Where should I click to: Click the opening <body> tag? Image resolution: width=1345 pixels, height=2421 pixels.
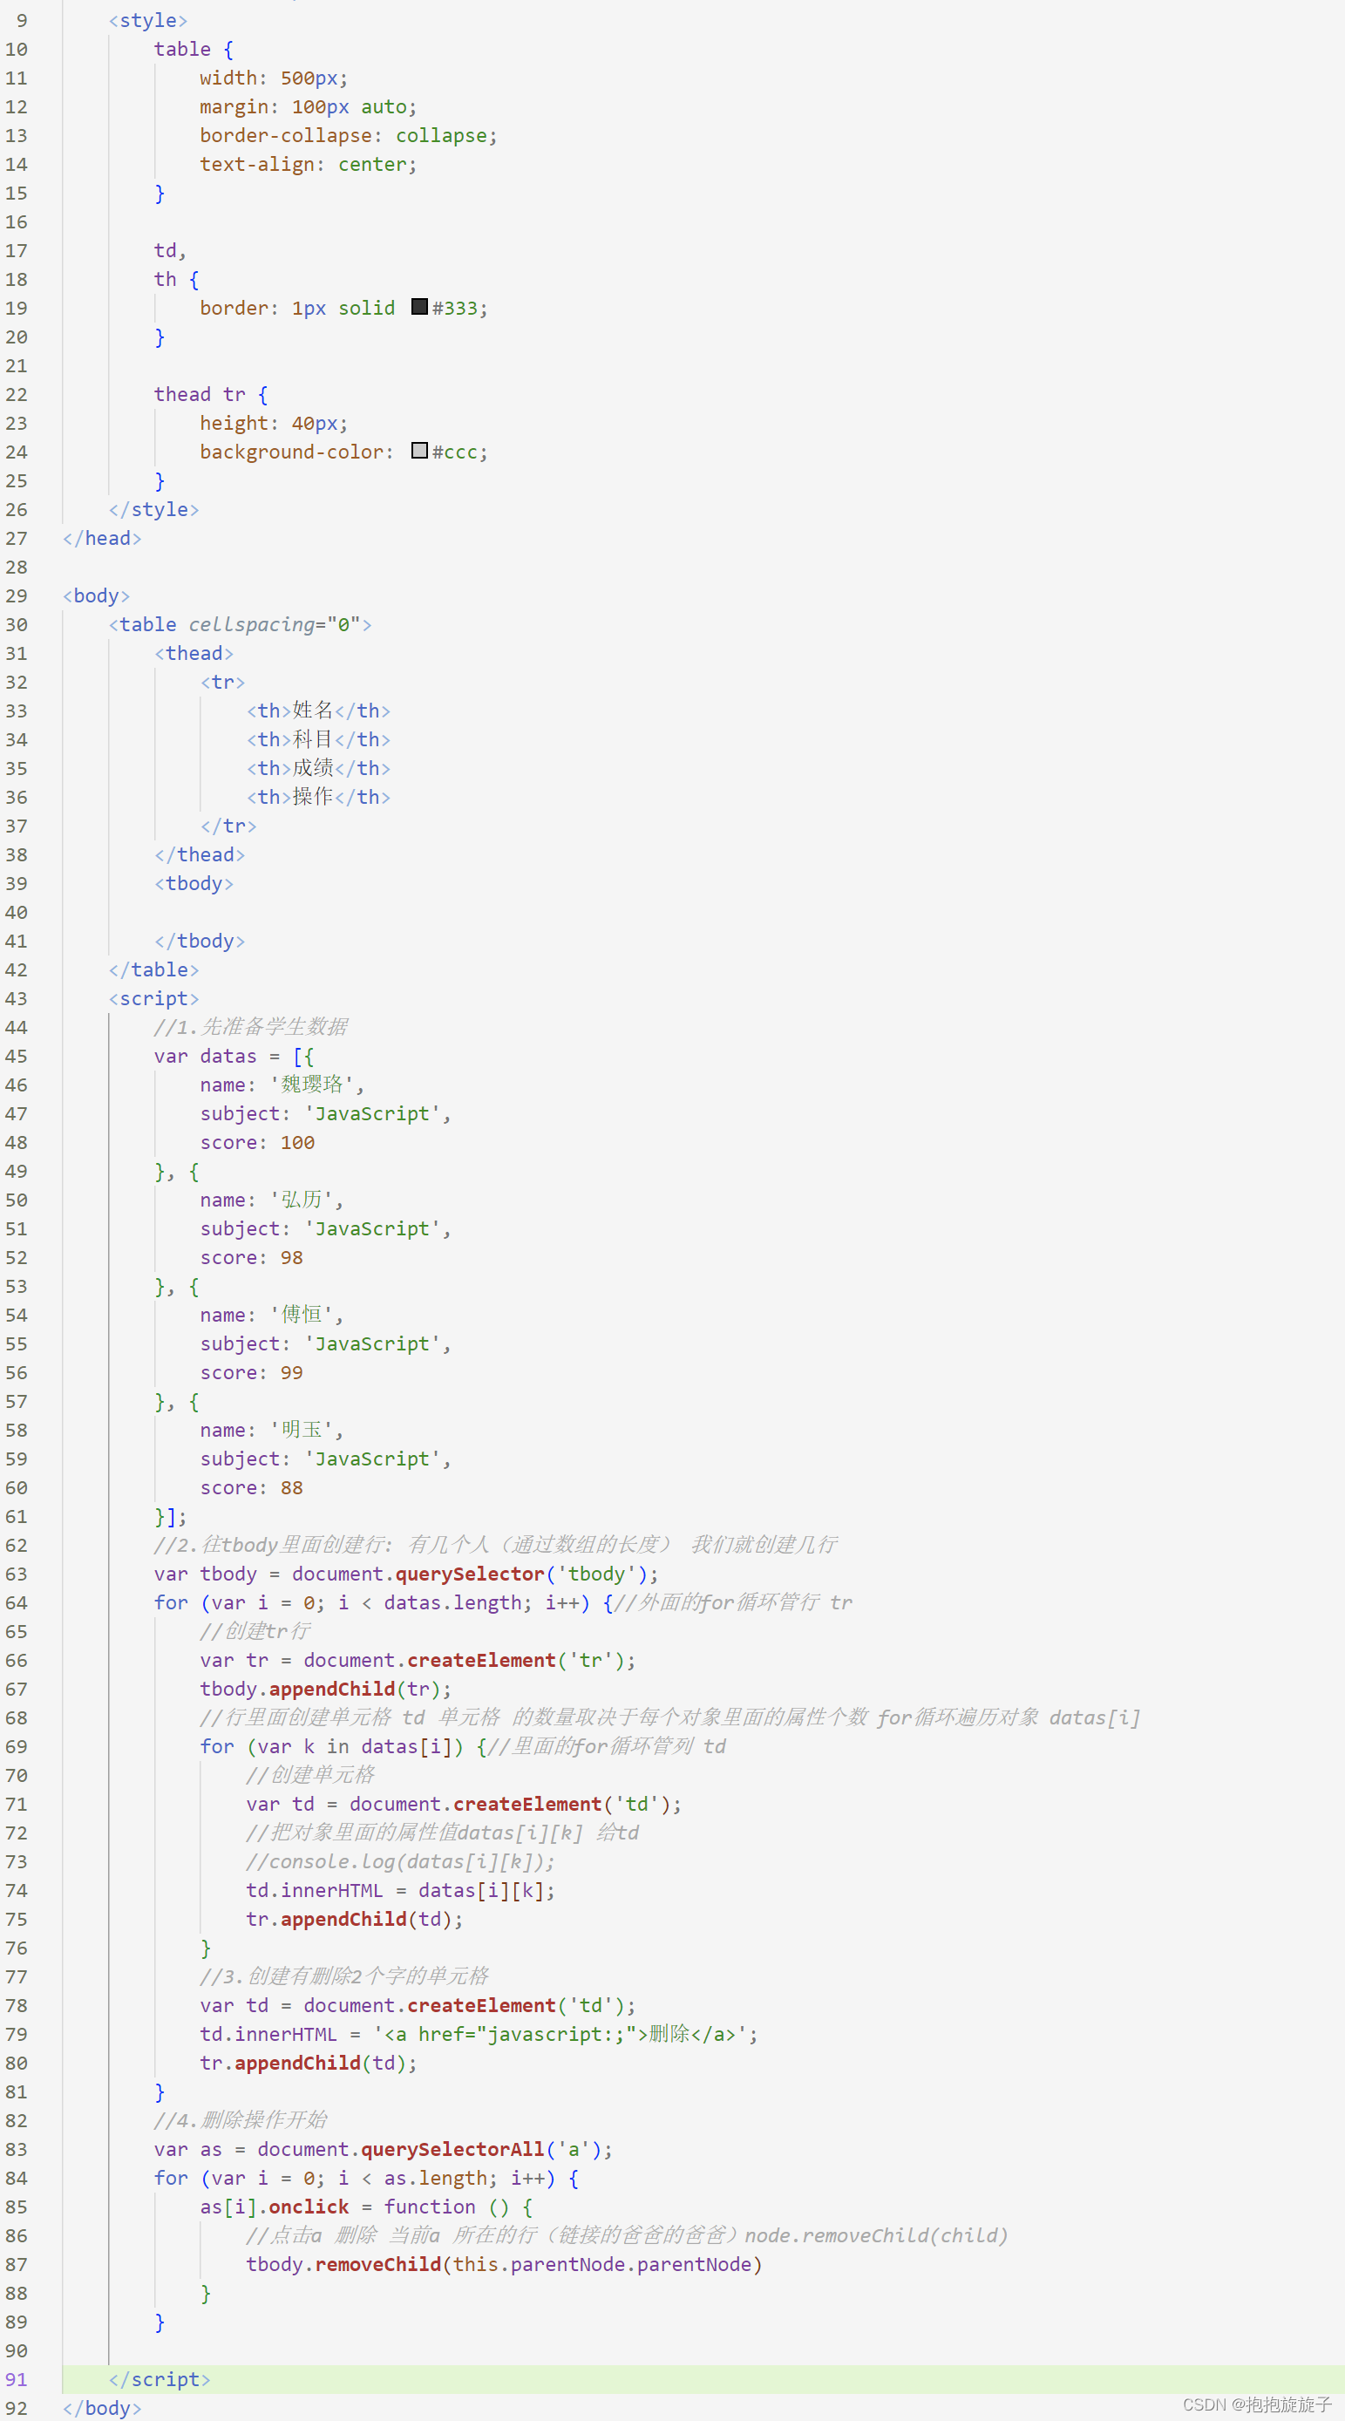click(x=96, y=595)
